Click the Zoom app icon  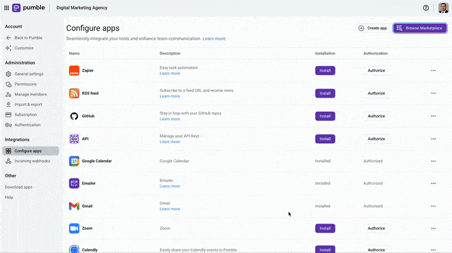pos(74,228)
